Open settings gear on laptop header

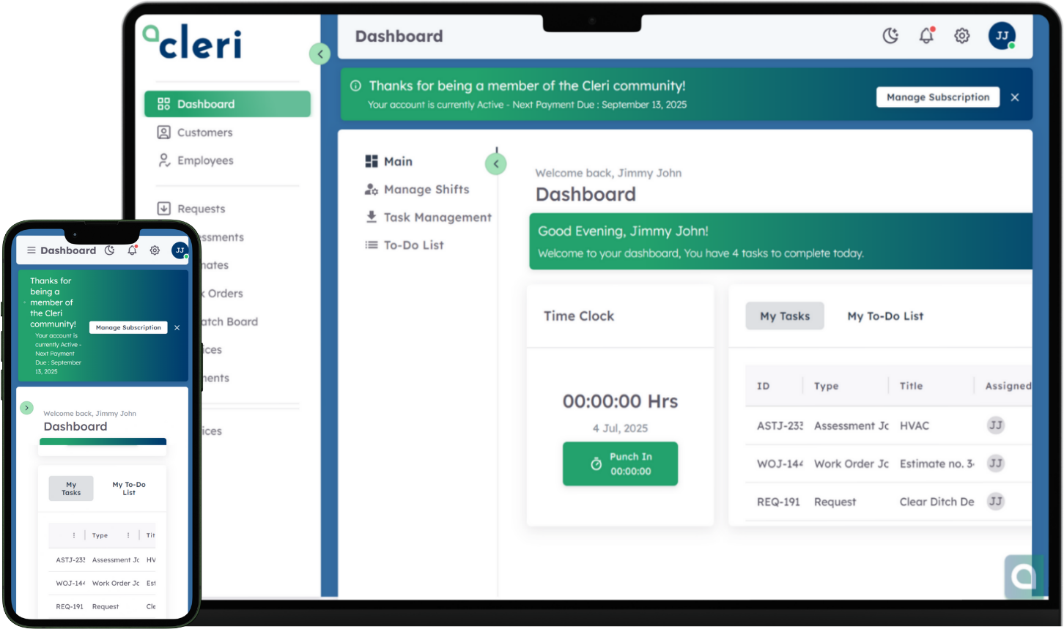pos(962,36)
